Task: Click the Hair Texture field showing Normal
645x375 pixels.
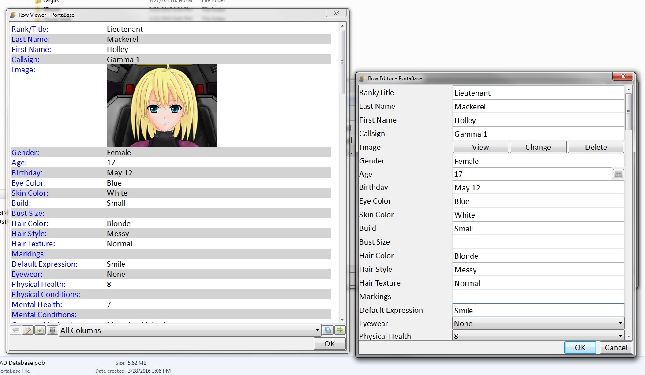Action: coord(538,283)
